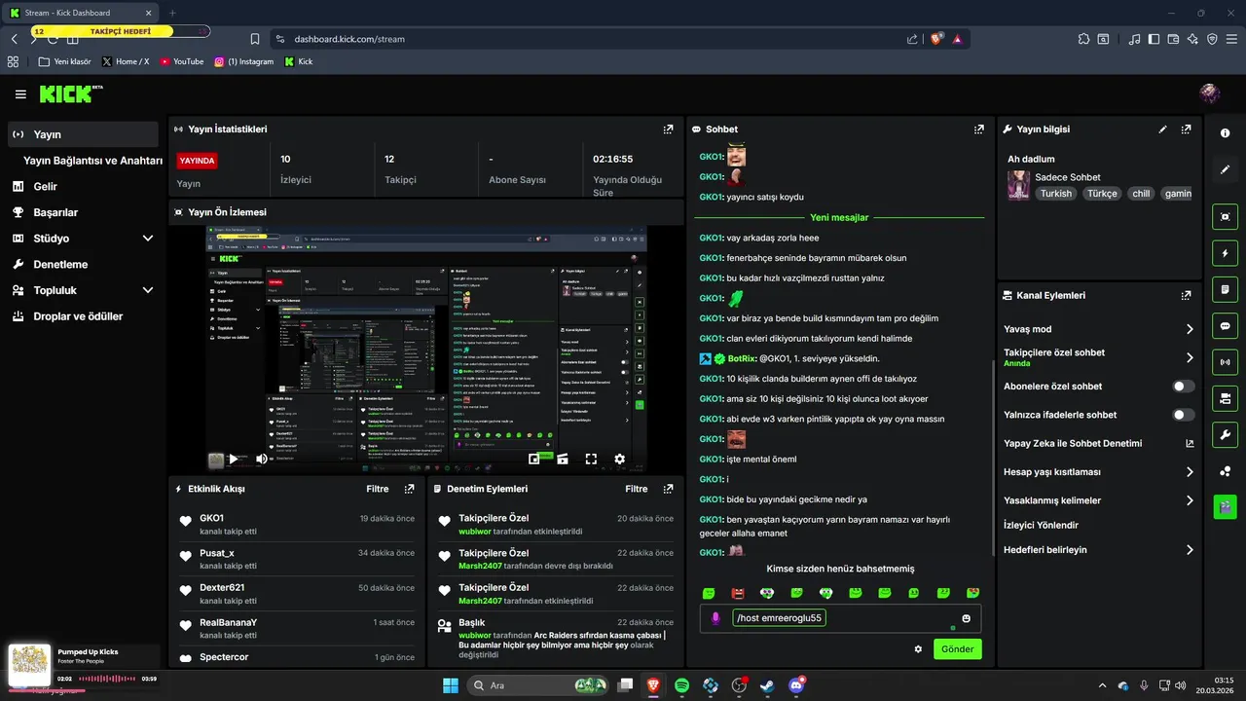The width and height of the screenshot is (1246, 701).
Task: Pop out the Yayın İstatistikleri panel
Action: [668, 129]
